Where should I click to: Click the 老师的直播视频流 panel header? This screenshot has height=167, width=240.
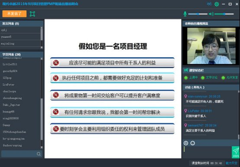tap(211, 23)
